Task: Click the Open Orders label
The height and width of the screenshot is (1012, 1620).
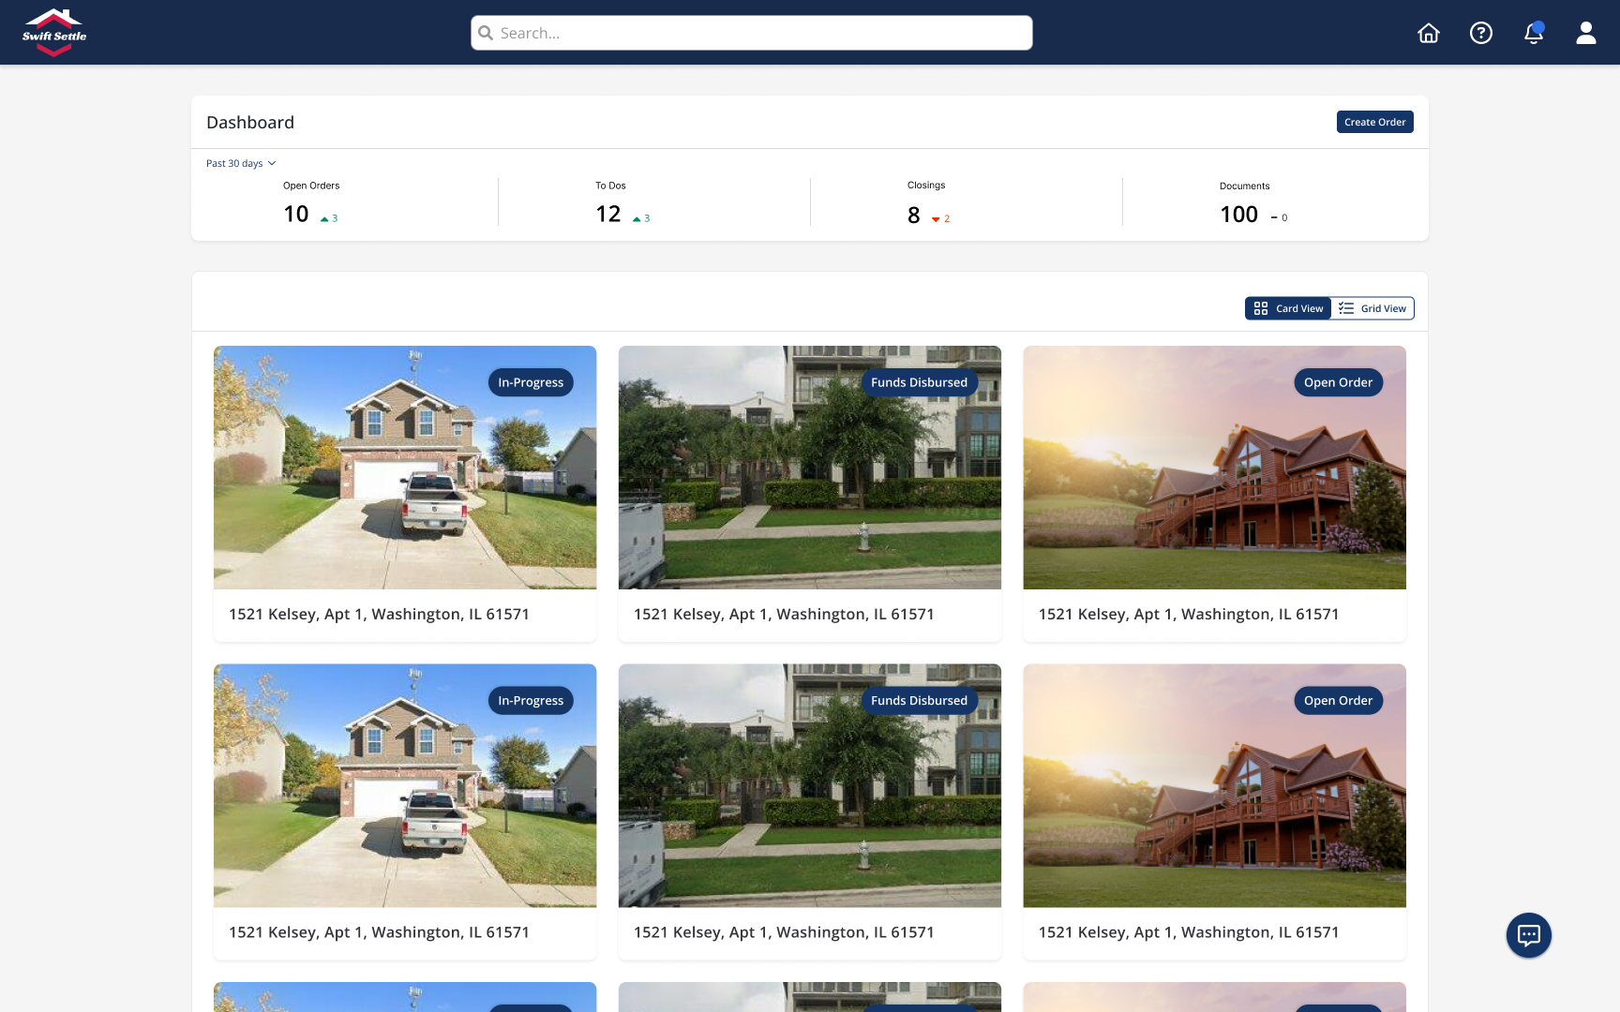Action: coord(311,186)
